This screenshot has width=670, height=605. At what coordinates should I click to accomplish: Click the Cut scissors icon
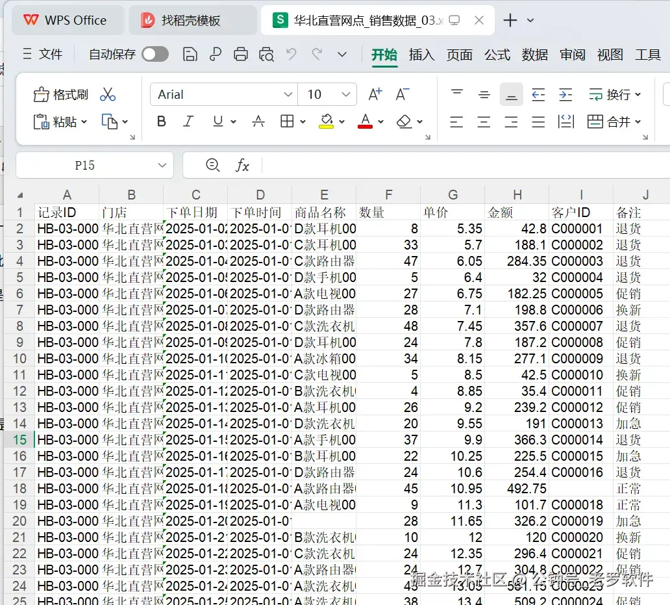point(108,94)
